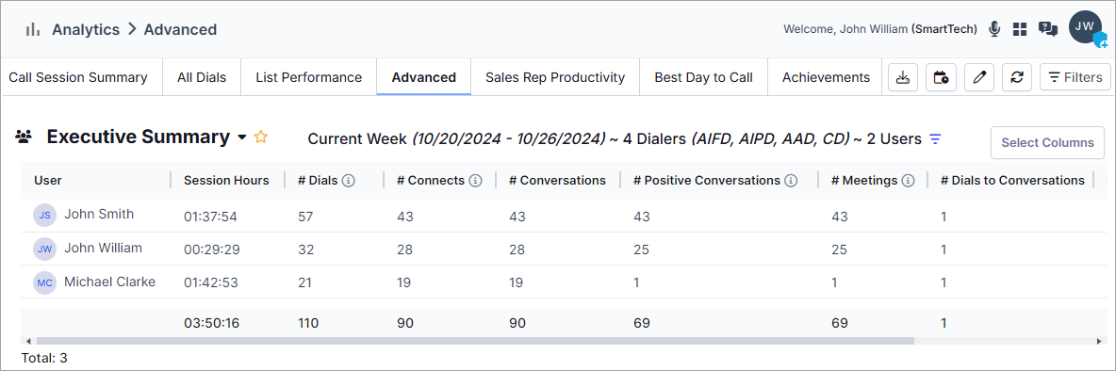Screen dimensions: 1116x371
Task: Select the John Smith user row
Action: [x=563, y=216]
